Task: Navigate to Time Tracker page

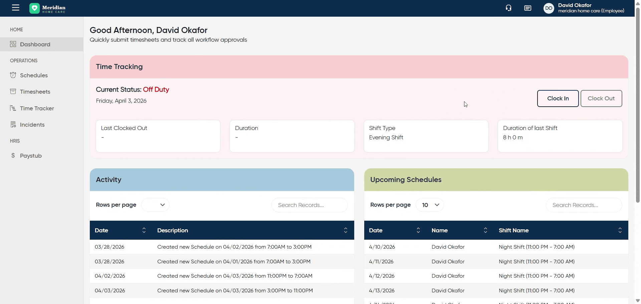Action: (x=37, y=108)
